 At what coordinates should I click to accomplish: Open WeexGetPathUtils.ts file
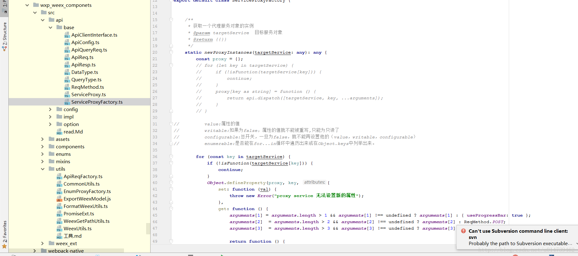[87, 221]
